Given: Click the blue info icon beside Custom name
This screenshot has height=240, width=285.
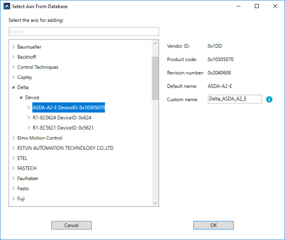Looking at the screenshot, I should 269,99.
